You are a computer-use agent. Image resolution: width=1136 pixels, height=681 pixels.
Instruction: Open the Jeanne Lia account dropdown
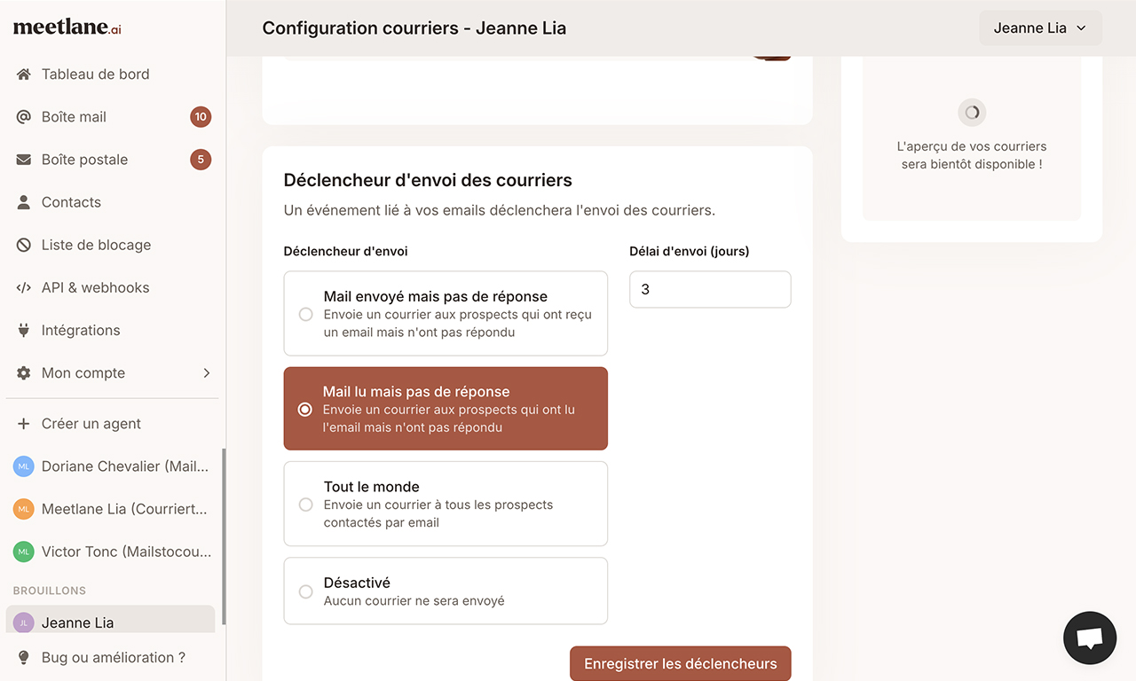1039,27
